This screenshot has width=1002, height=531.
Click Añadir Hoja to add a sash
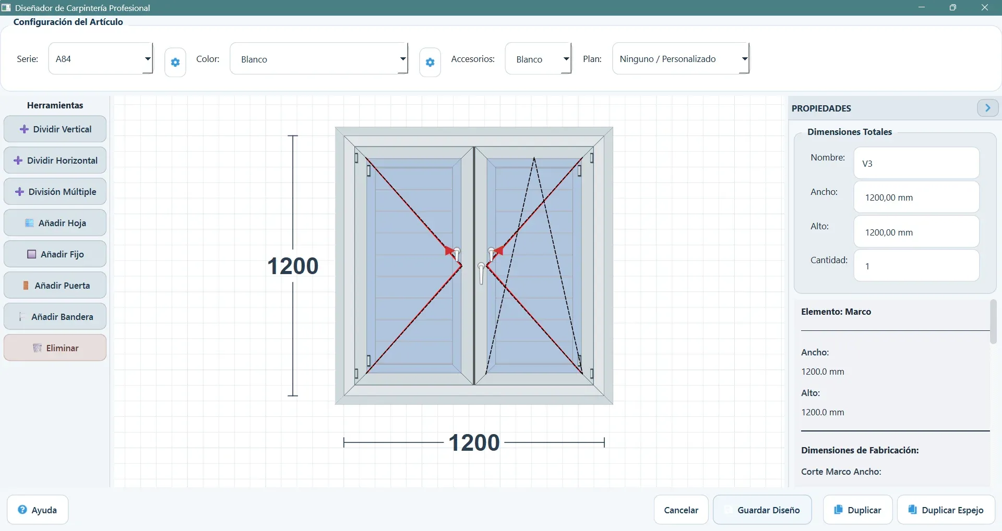[55, 223]
